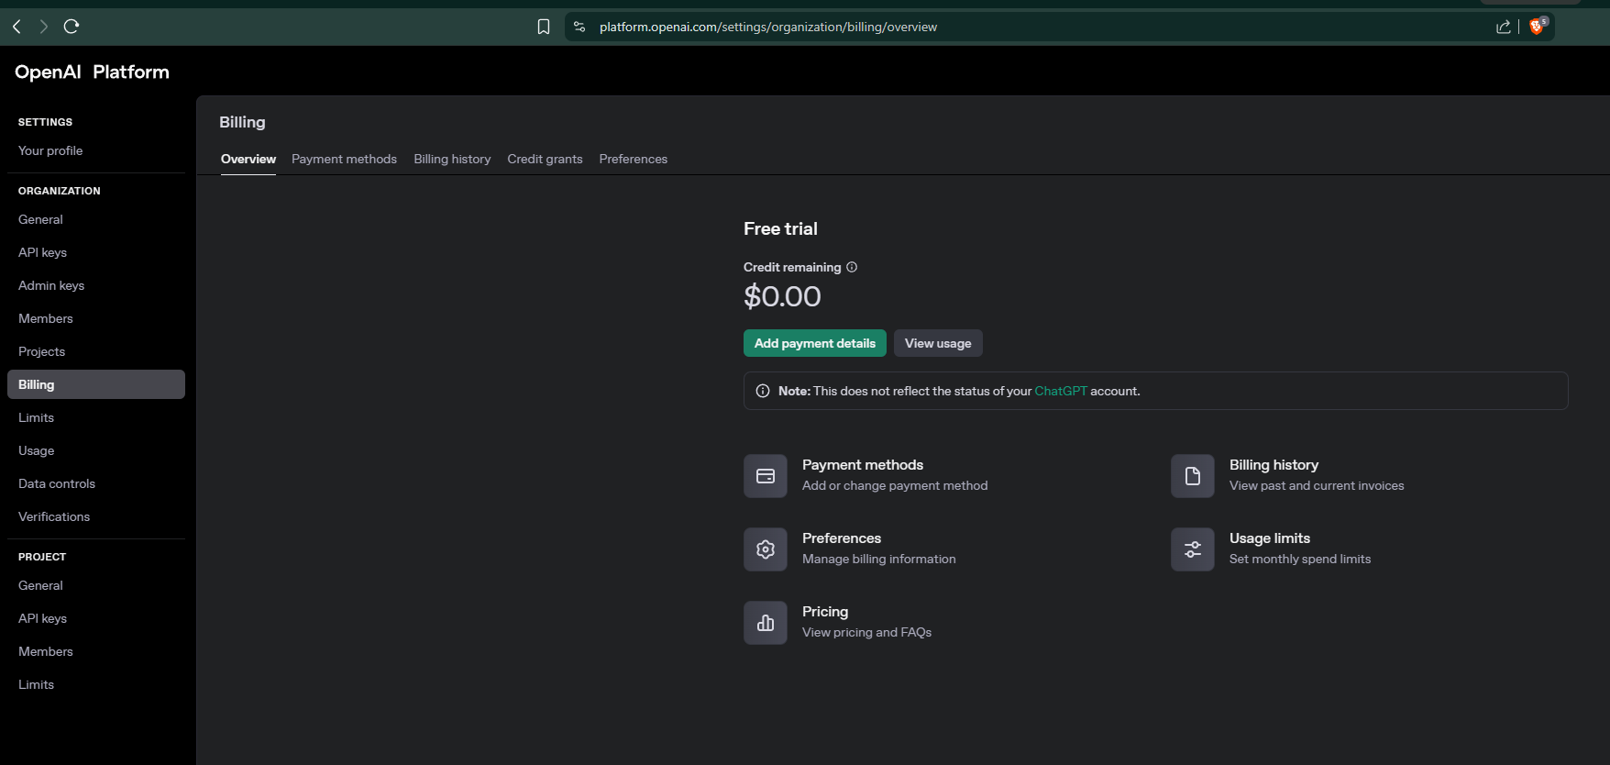The image size is (1610, 765).
Task: Click the info icon beside Credit remaining
Action: pyautogui.click(x=852, y=267)
